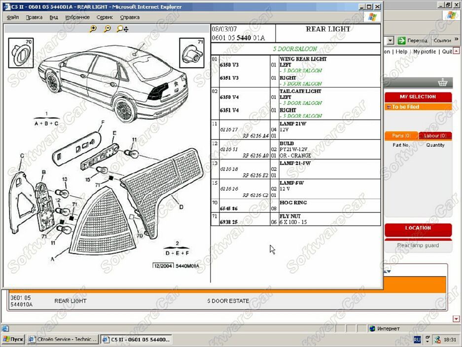Switch to Citroën Service taskbar window
This screenshot has width=462, height=347.
pos(63,339)
